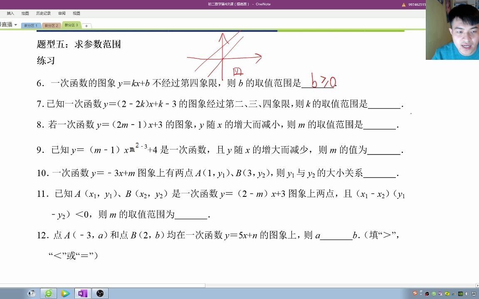Open the 绘图 menu
This screenshot has height=299, width=479.
click(25, 13)
